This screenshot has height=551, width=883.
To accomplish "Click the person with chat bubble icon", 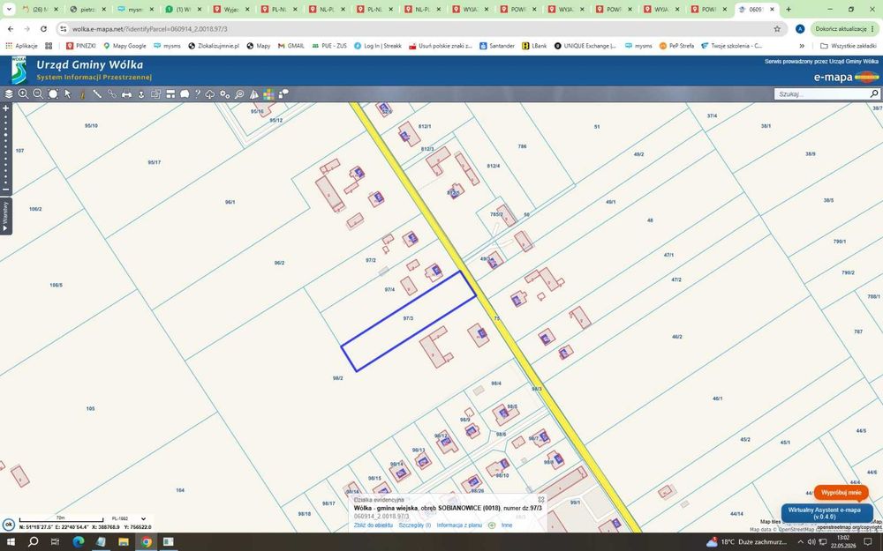I will (x=283, y=94).
